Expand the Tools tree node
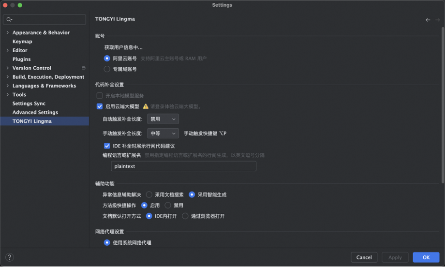This screenshot has width=445, height=267. pyautogui.click(x=8, y=94)
